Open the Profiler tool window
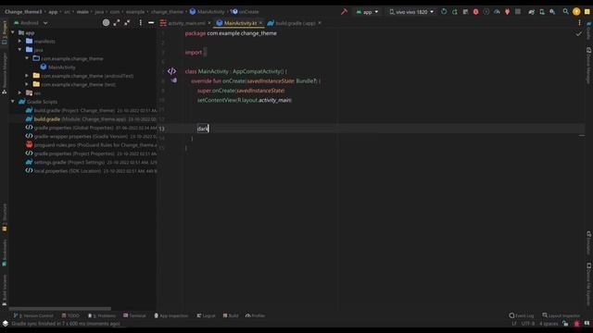The width and height of the screenshot is (593, 333). coord(255,315)
